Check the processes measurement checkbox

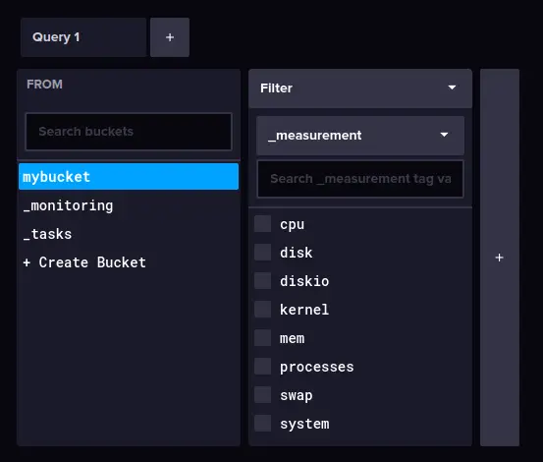pyautogui.click(x=262, y=367)
